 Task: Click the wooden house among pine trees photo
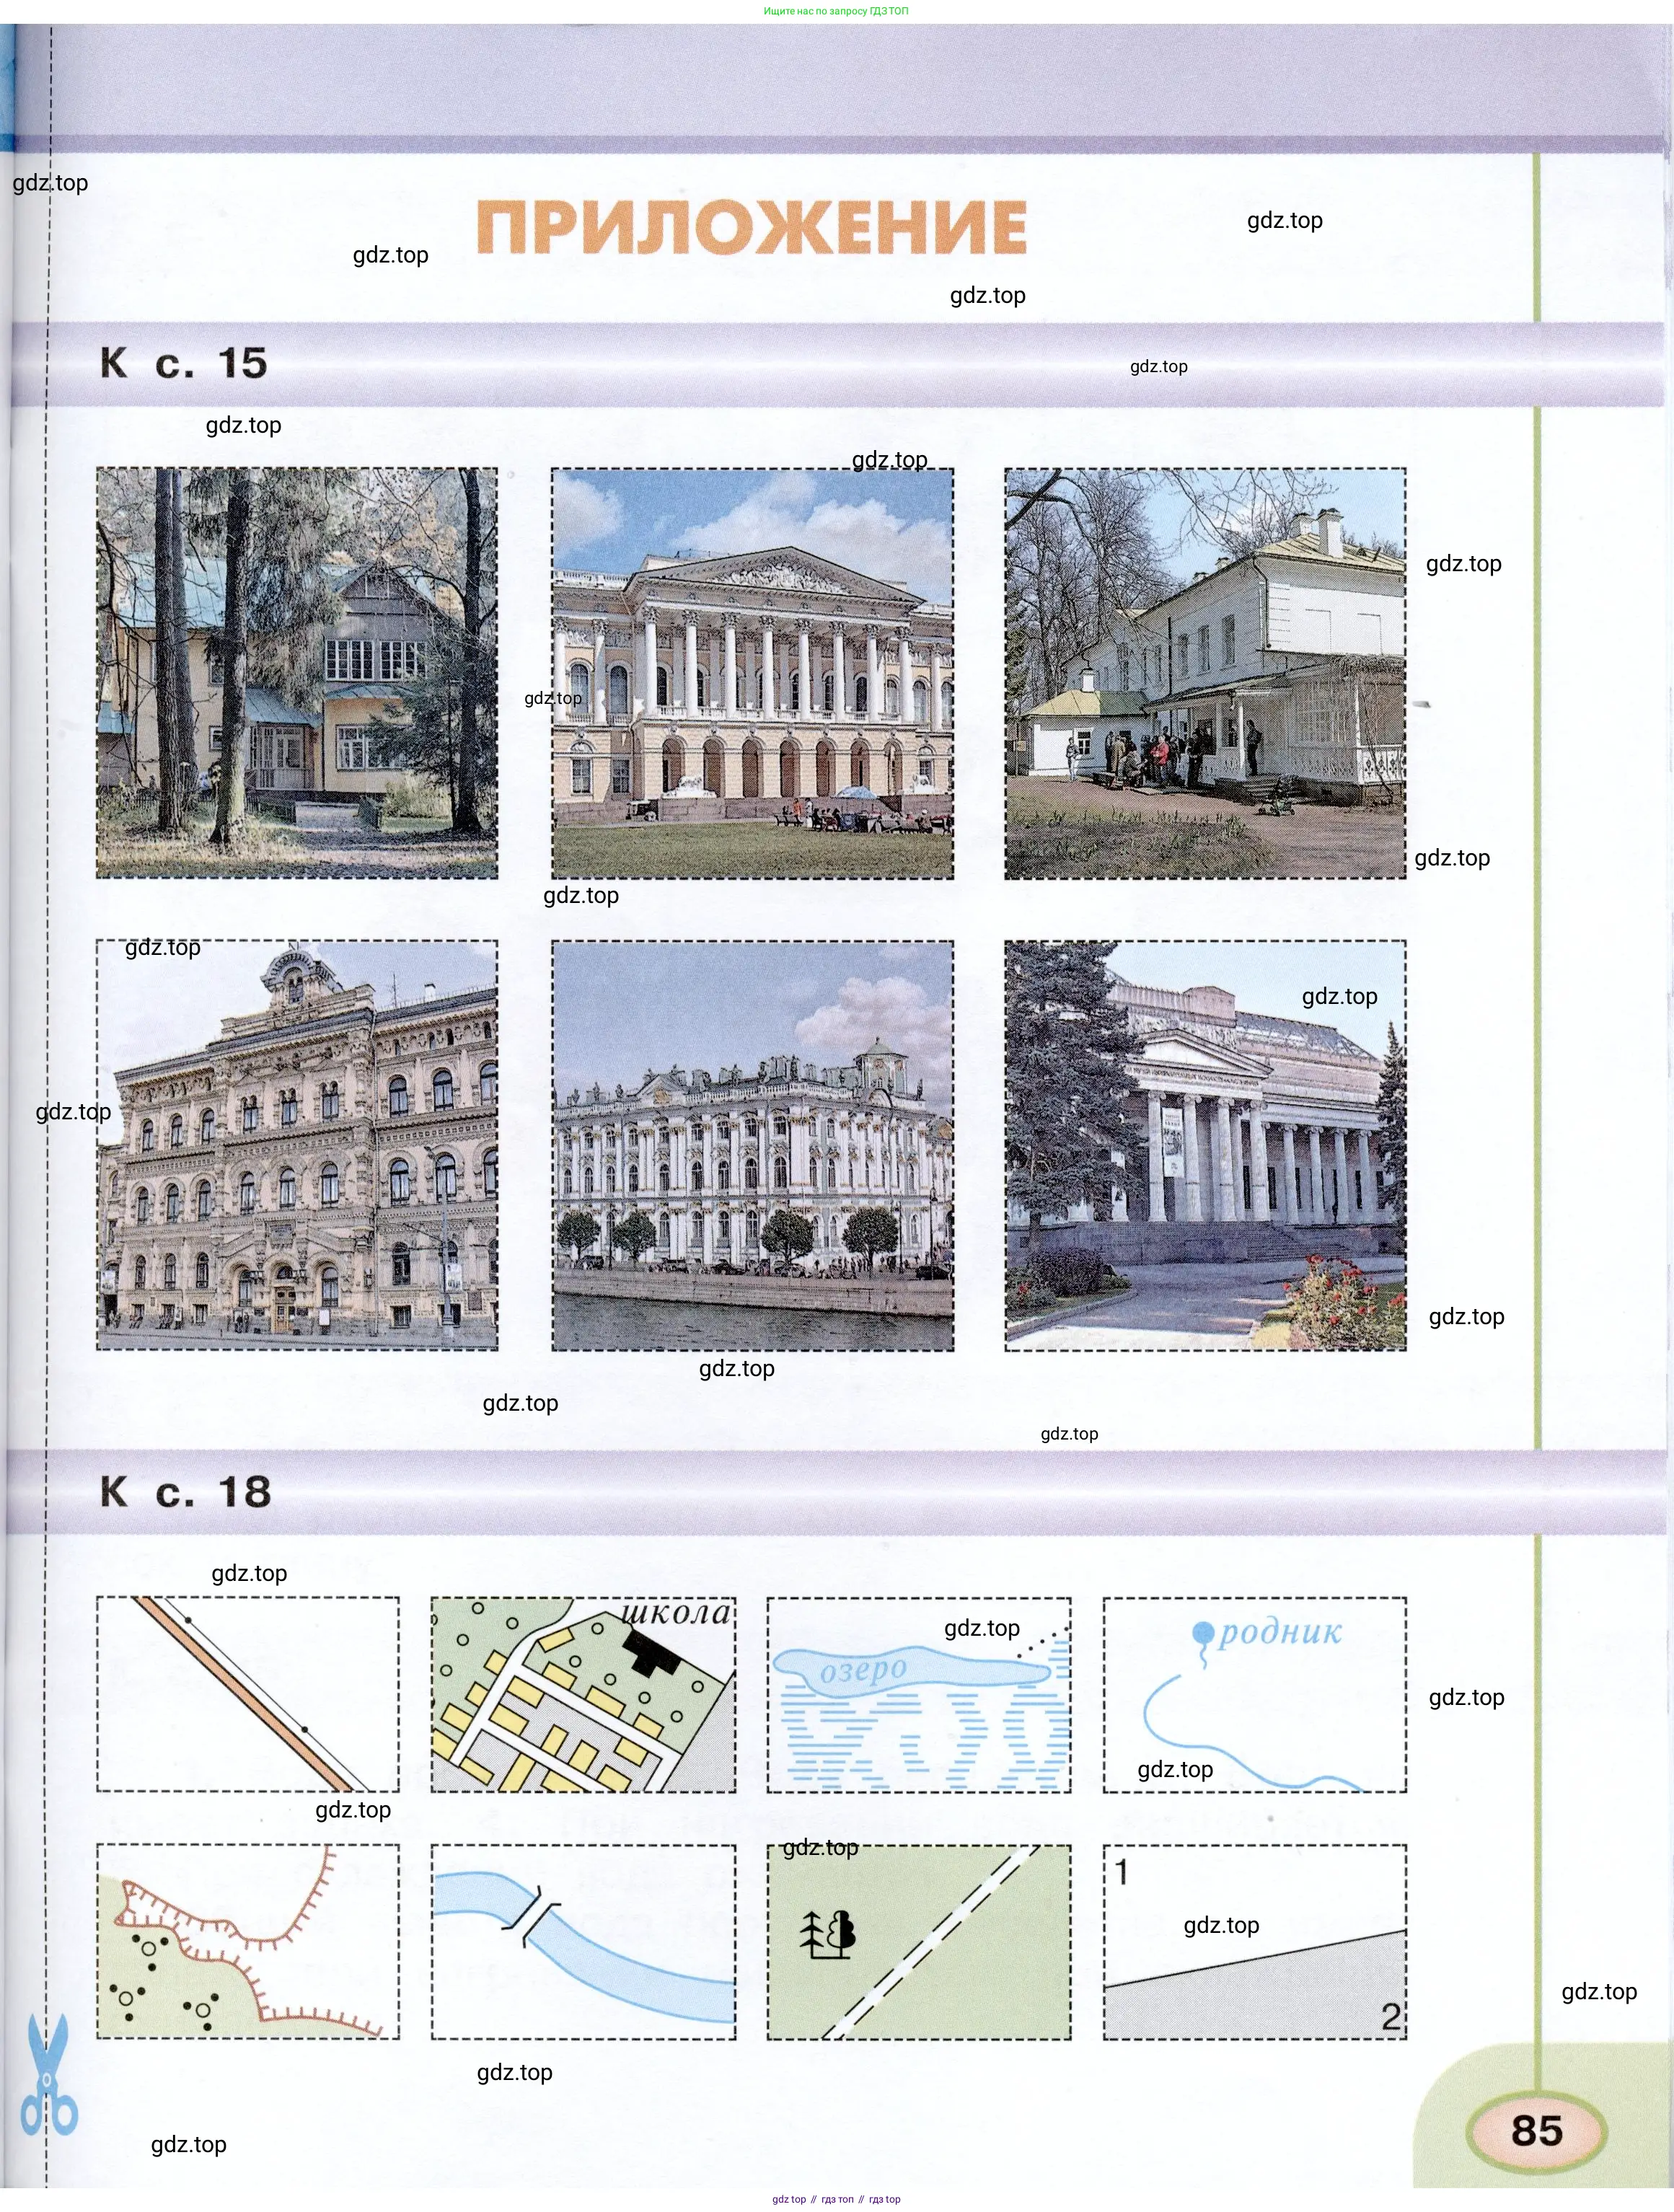(x=296, y=673)
